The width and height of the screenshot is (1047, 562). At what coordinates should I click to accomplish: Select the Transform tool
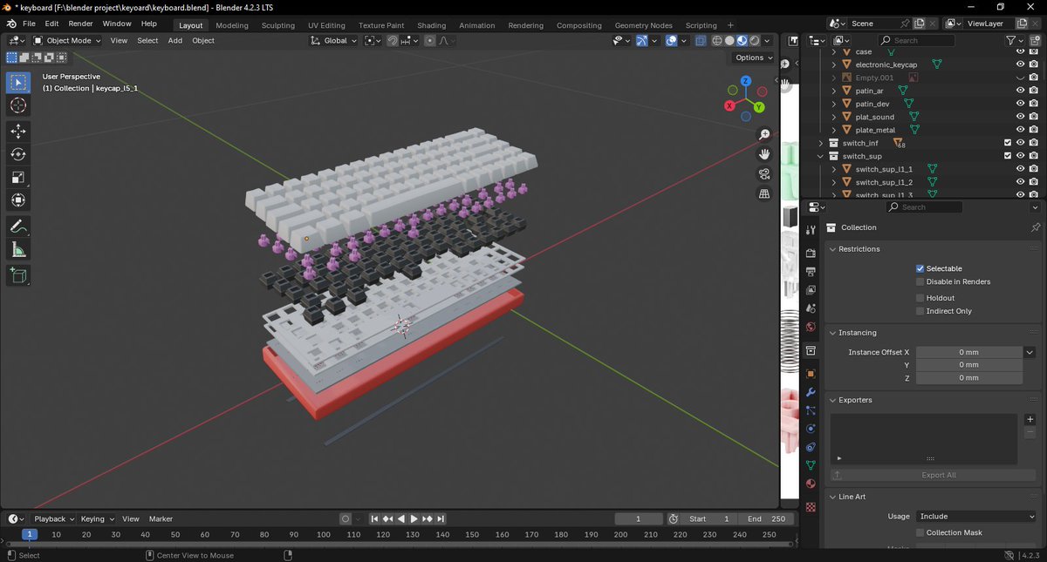point(18,200)
